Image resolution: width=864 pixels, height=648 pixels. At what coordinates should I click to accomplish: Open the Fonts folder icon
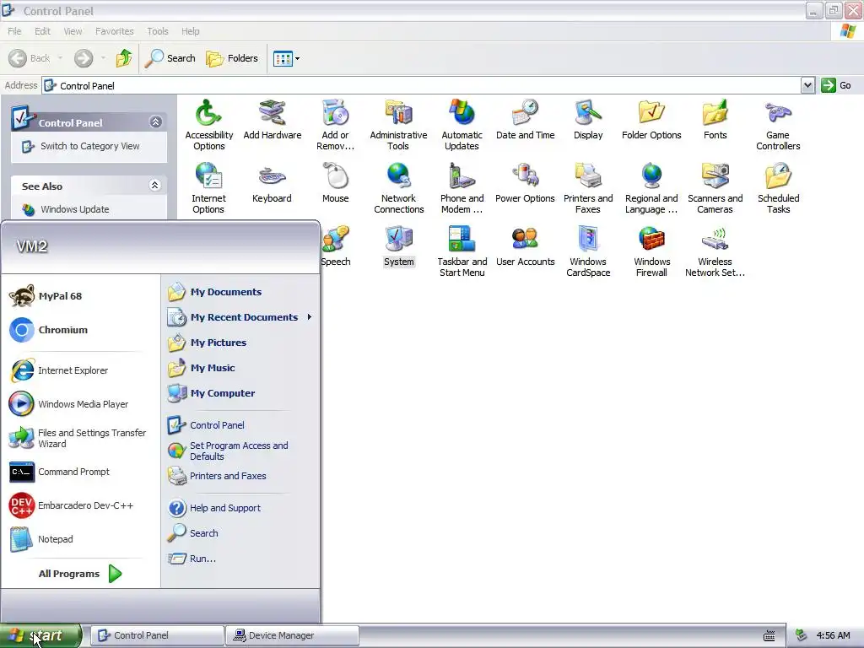click(x=715, y=120)
